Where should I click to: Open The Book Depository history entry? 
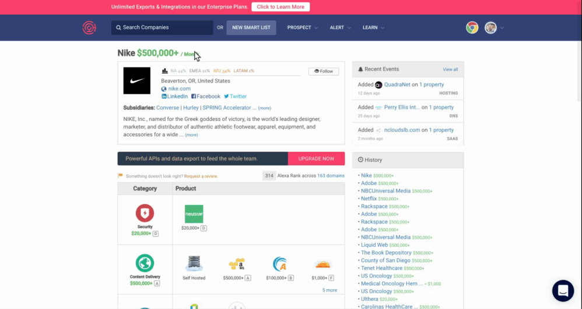pos(387,253)
